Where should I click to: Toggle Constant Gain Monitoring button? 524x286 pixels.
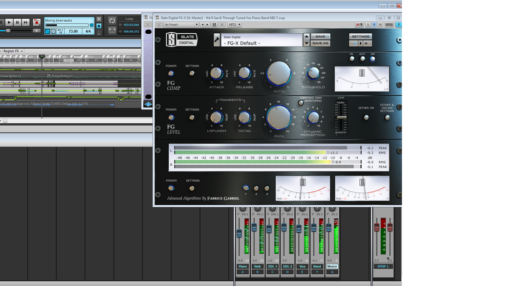(x=301, y=102)
